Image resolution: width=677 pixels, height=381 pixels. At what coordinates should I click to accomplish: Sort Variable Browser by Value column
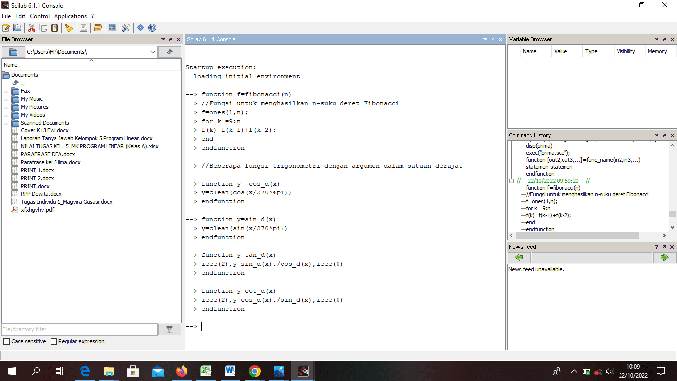567,51
